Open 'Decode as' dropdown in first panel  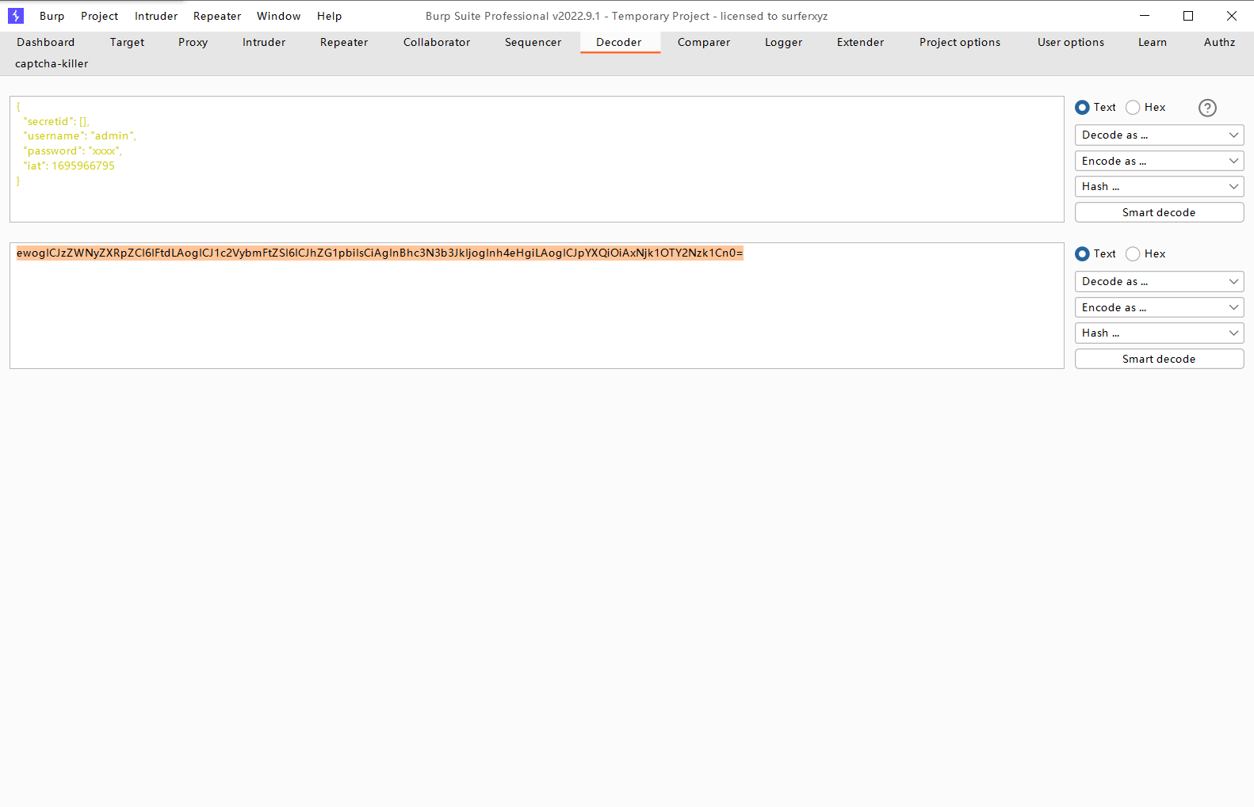(1159, 135)
